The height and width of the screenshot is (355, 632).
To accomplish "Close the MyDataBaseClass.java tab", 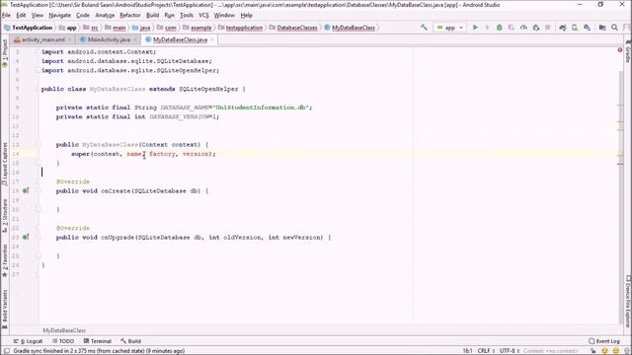I will coord(212,39).
